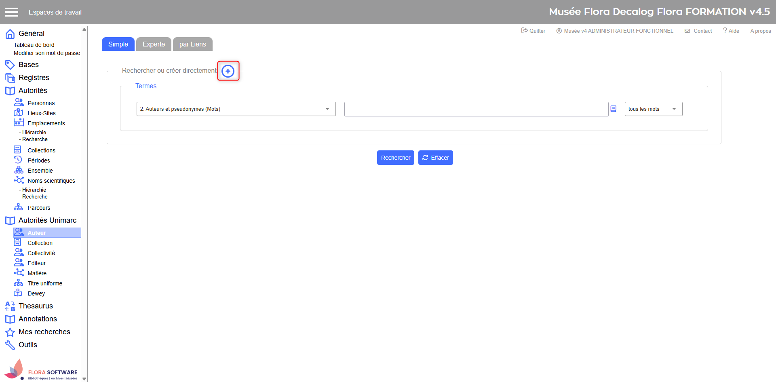Switch to the Experte tab
This screenshot has height=382, width=776.
[x=154, y=44]
